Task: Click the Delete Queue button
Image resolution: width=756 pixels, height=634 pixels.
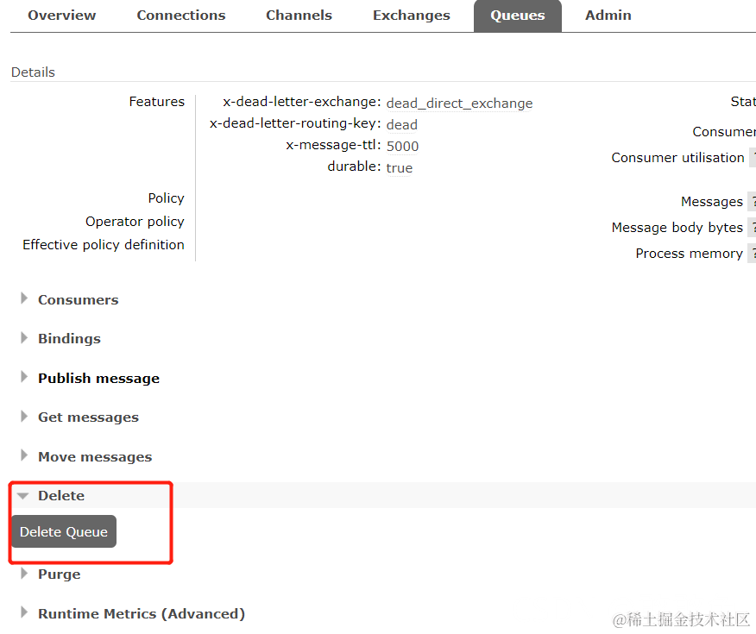Action: click(x=64, y=531)
